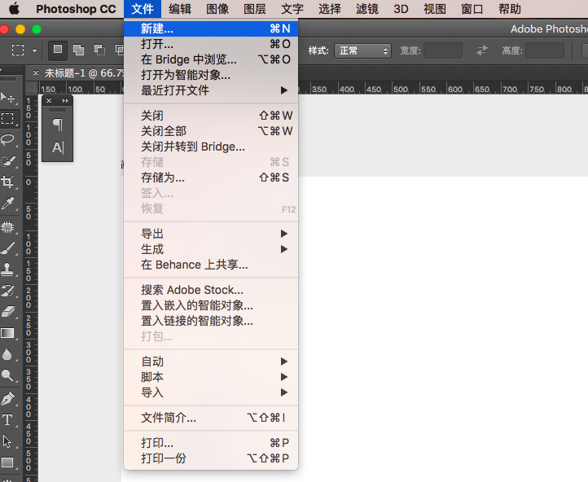Select the Spot Healing Brush tool
The height and width of the screenshot is (482, 588).
(7, 227)
